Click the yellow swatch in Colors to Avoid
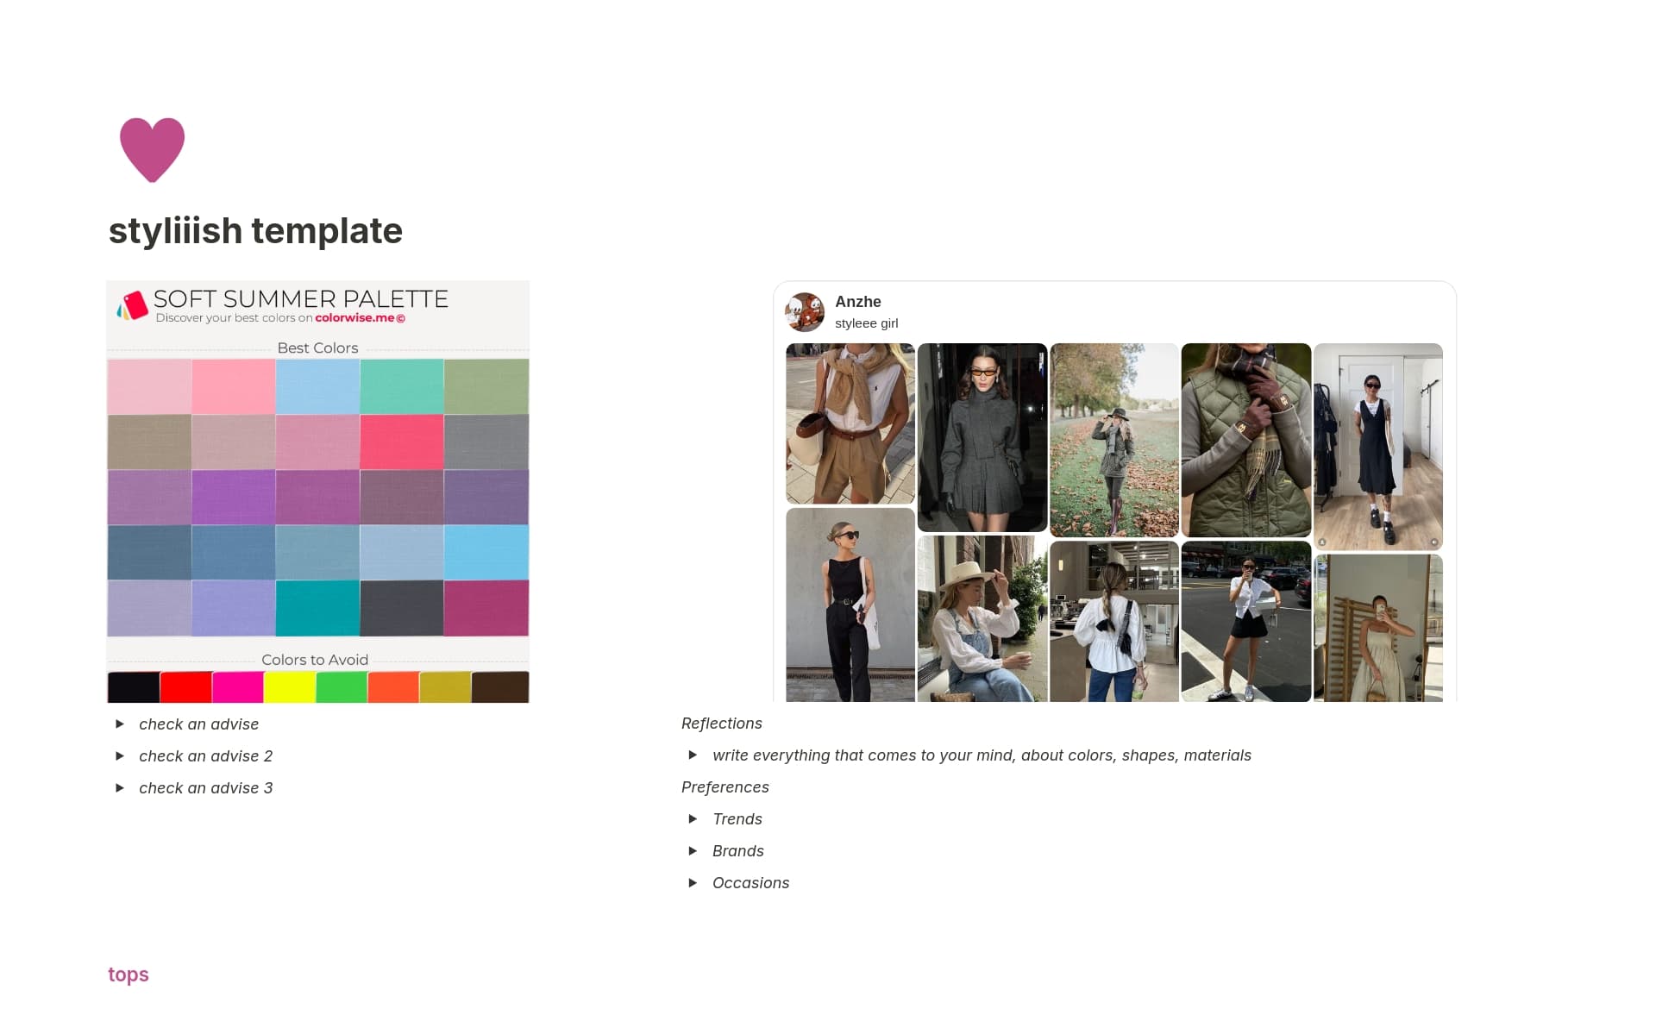Screen dimensions: 1656x1034 point(289,687)
